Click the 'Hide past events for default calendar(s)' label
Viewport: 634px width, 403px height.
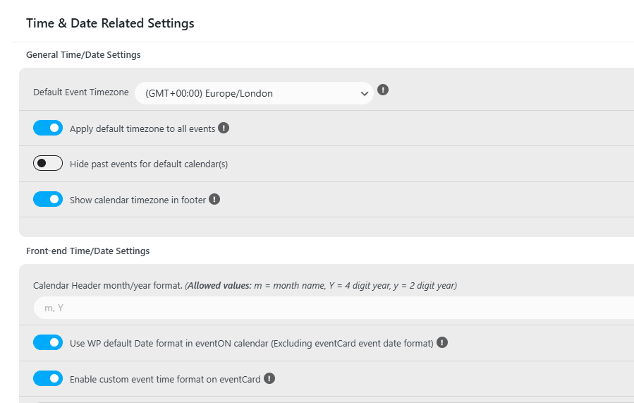tap(149, 164)
